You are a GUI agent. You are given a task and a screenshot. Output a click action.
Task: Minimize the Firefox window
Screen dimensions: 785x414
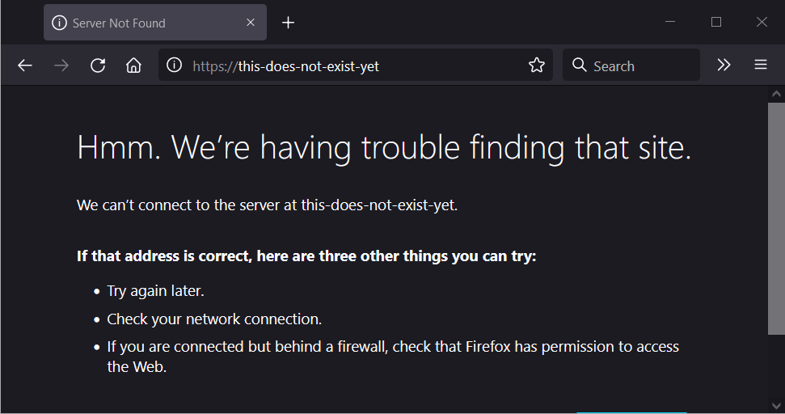coord(670,23)
